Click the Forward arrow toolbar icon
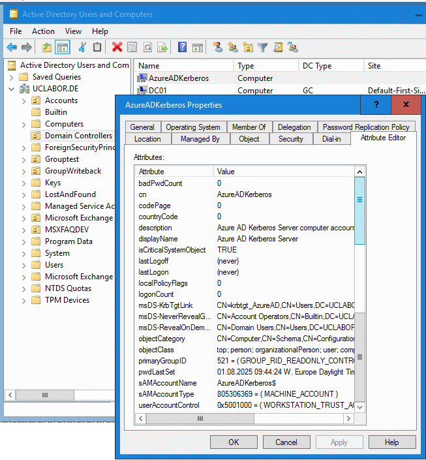426x460 pixels. [x=27, y=47]
